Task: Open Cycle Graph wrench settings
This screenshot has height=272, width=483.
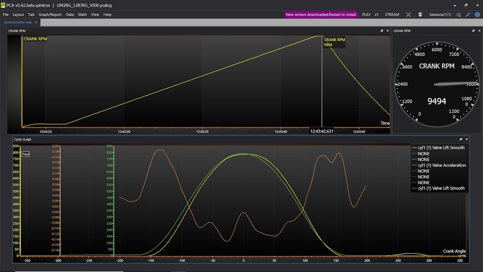Action: (x=461, y=139)
